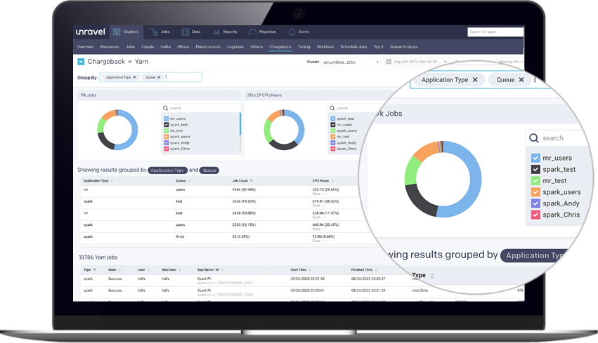Image resolution: width=598 pixels, height=343 pixels.
Task: Click the calendar icon beside the date range
Action: [x=389, y=62]
